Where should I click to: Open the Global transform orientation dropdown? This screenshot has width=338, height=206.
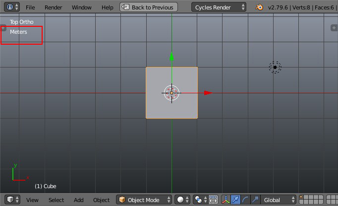pos(279,200)
